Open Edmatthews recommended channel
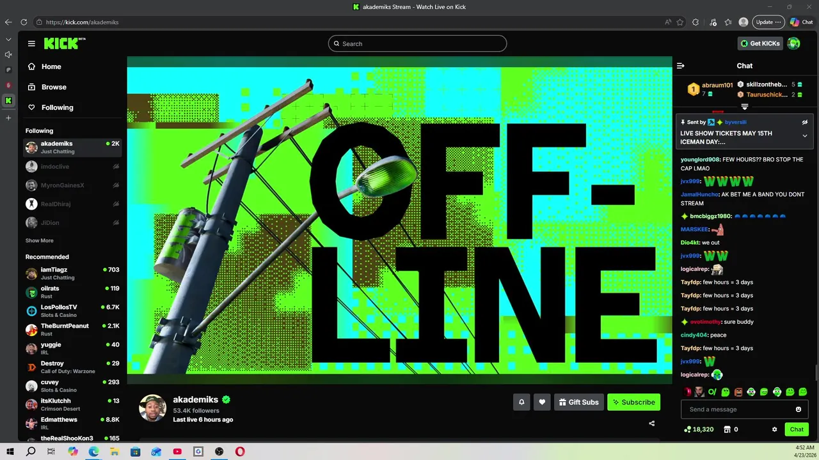The image size is (819, 460). coord(72,423)
